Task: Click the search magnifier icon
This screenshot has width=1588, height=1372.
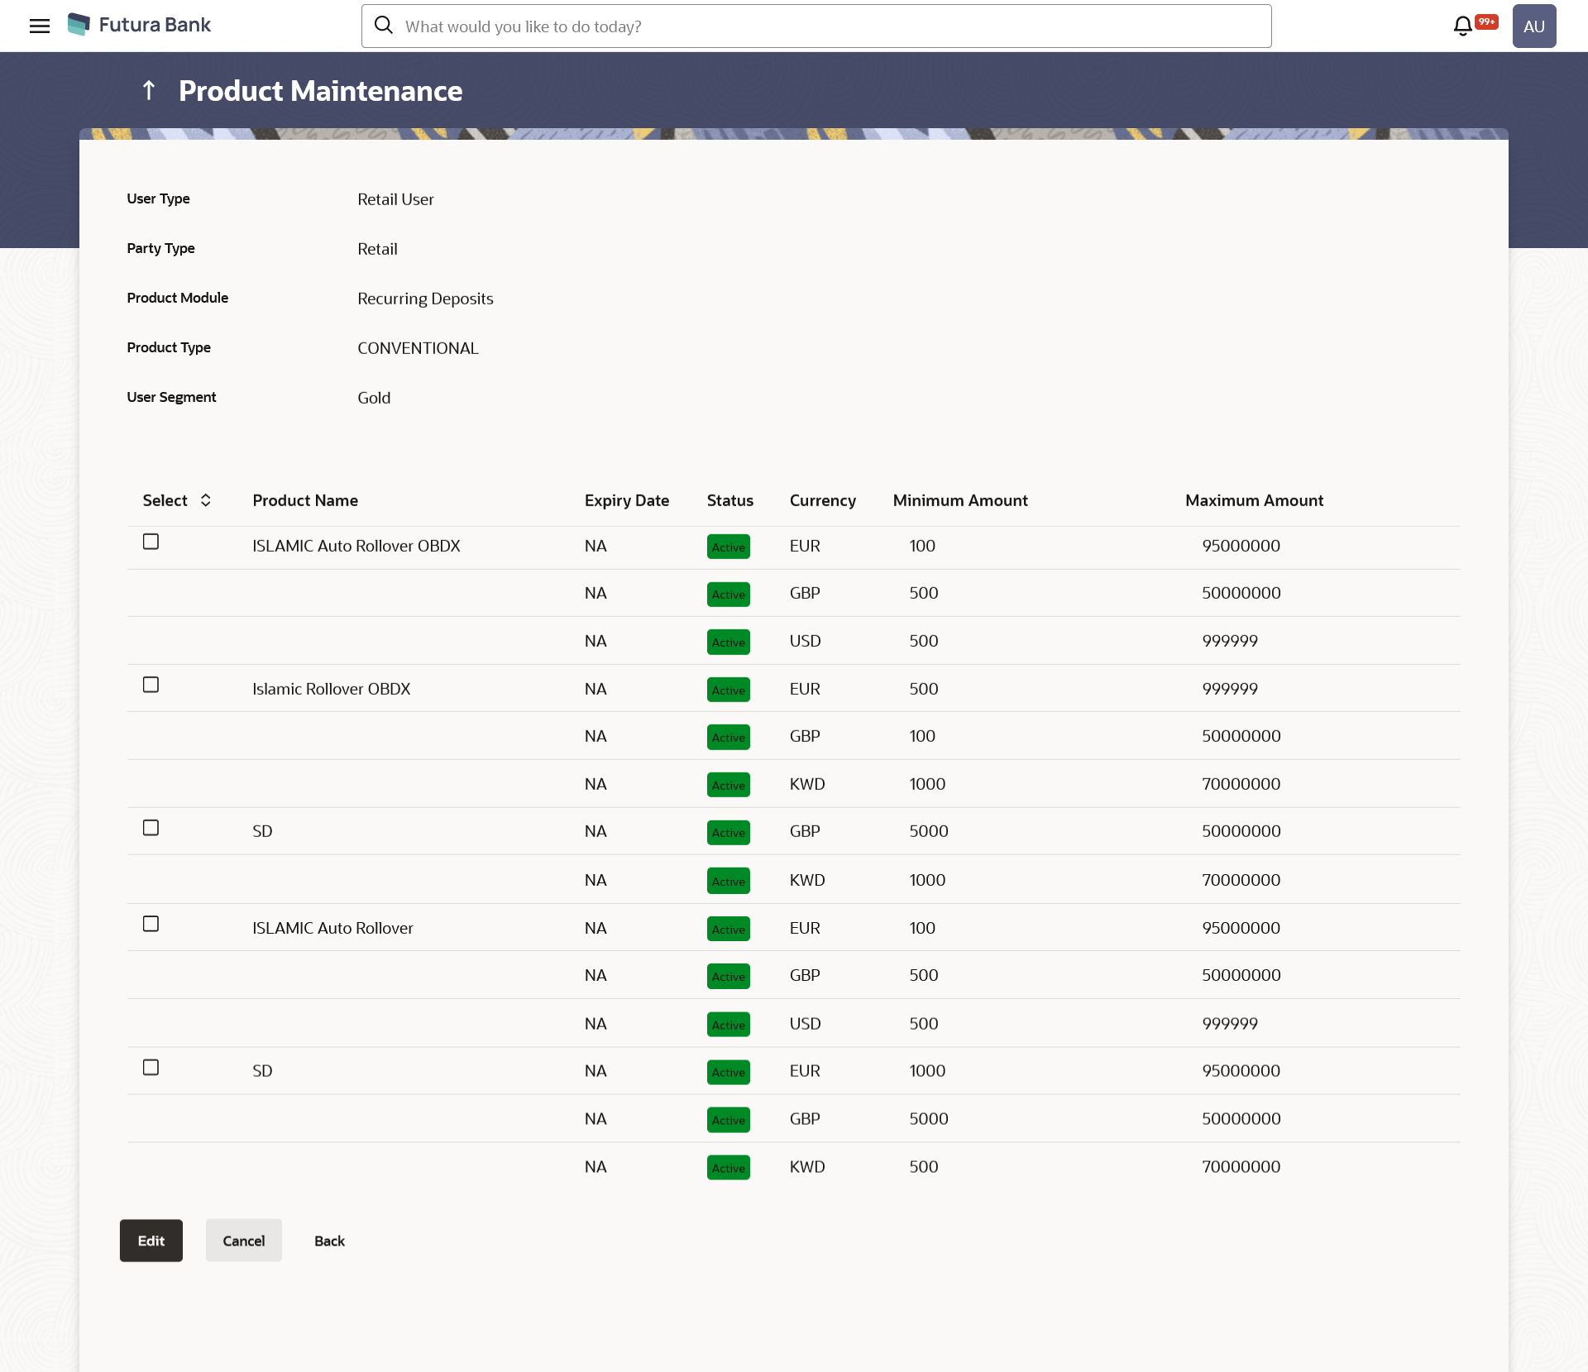Action: pos(385,26)
